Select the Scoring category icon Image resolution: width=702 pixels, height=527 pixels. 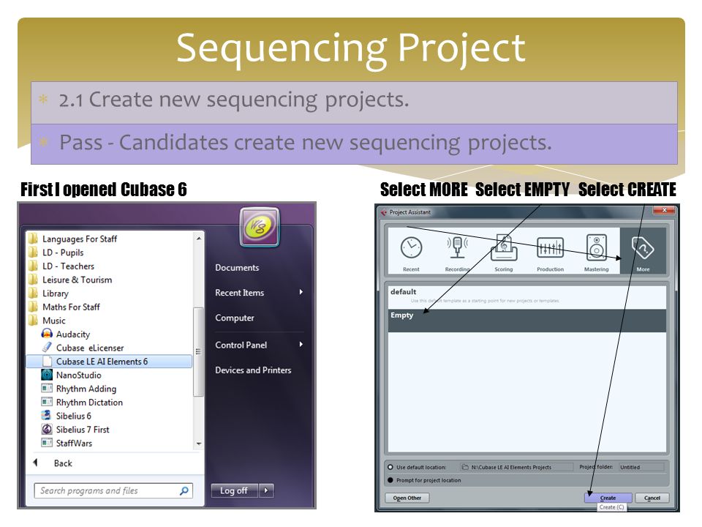[x=504, y=248]
